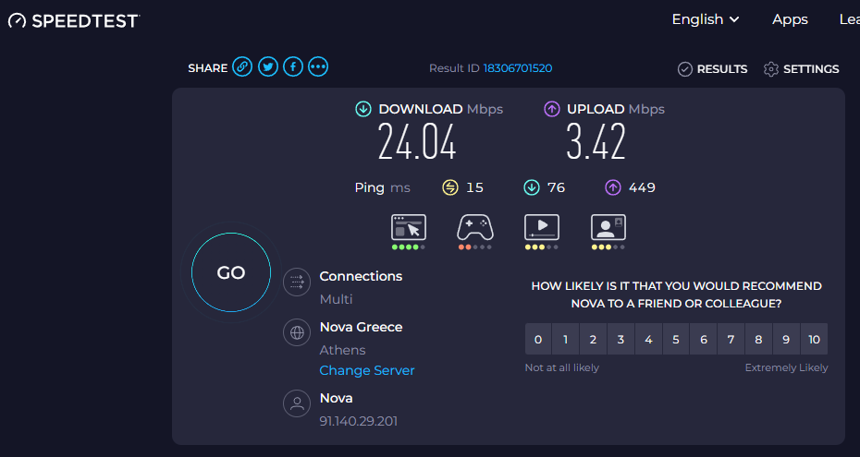
Task: Rate recommendation 9
Action: tap(786, 340)
